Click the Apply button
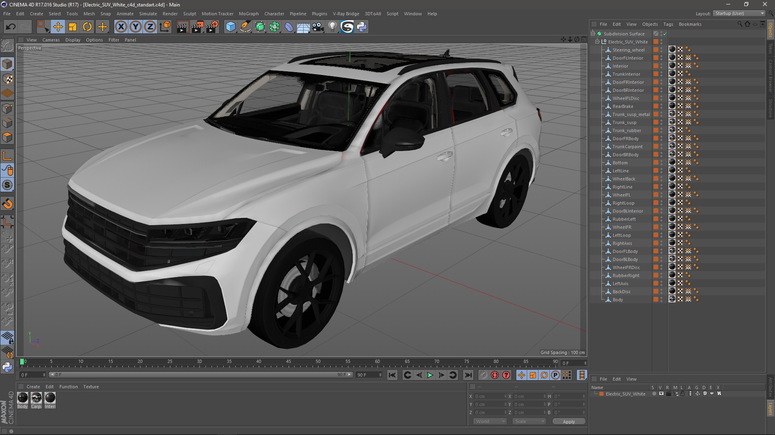 click(x=568, y=422)
